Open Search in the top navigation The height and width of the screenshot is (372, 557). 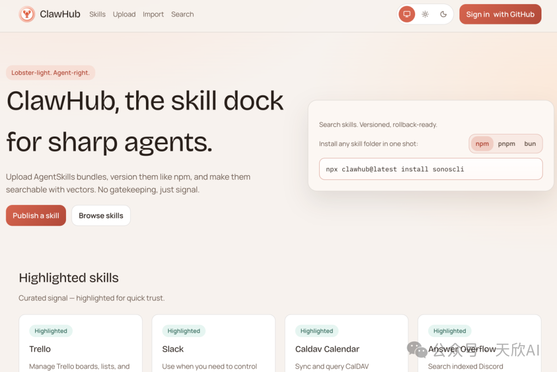pyautogui.click(x=183, y=14)
